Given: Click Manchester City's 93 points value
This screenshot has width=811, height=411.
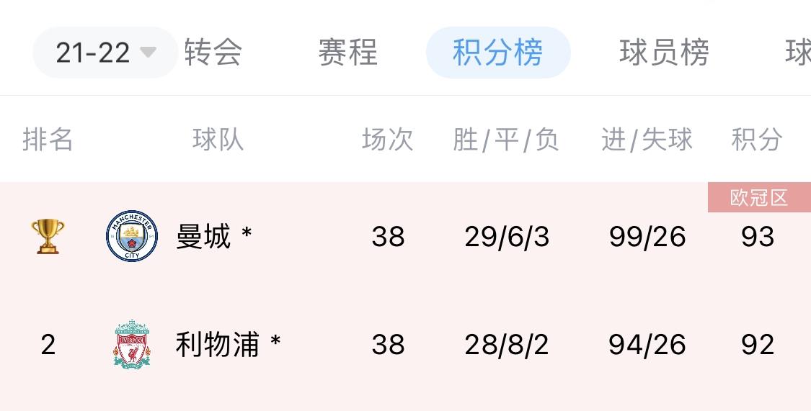Looking at the screenshot, I should pyautogui.click(x=758, y=237).
